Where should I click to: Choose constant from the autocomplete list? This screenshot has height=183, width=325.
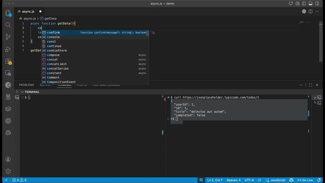[95, 73]
